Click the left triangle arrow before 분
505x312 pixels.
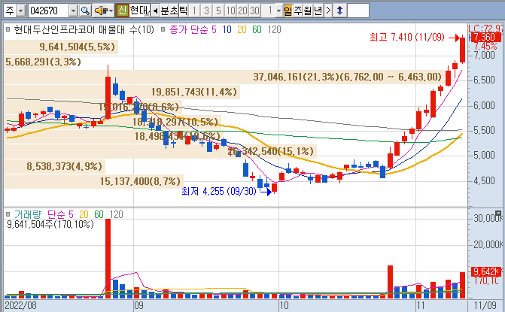(155, 11)
